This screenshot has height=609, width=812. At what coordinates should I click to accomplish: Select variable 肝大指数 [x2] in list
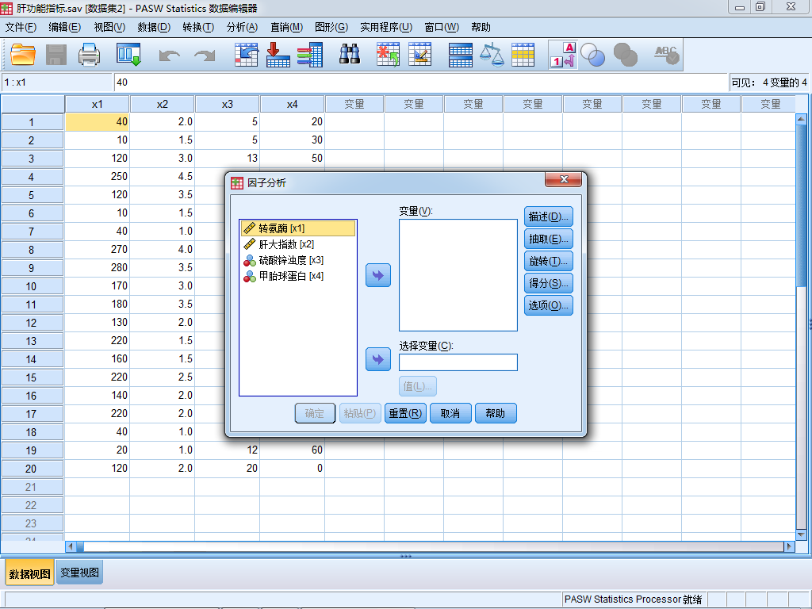(x=298, y=244)
